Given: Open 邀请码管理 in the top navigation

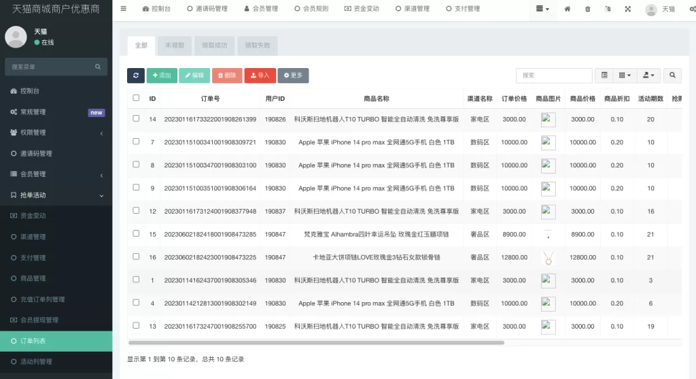Looking at the screenshot, I should (x=207, y=8).
